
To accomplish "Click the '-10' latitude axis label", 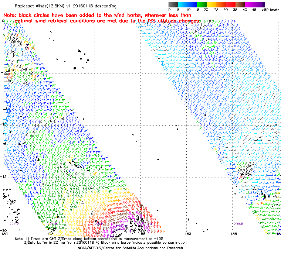I will tap(4, 124).
